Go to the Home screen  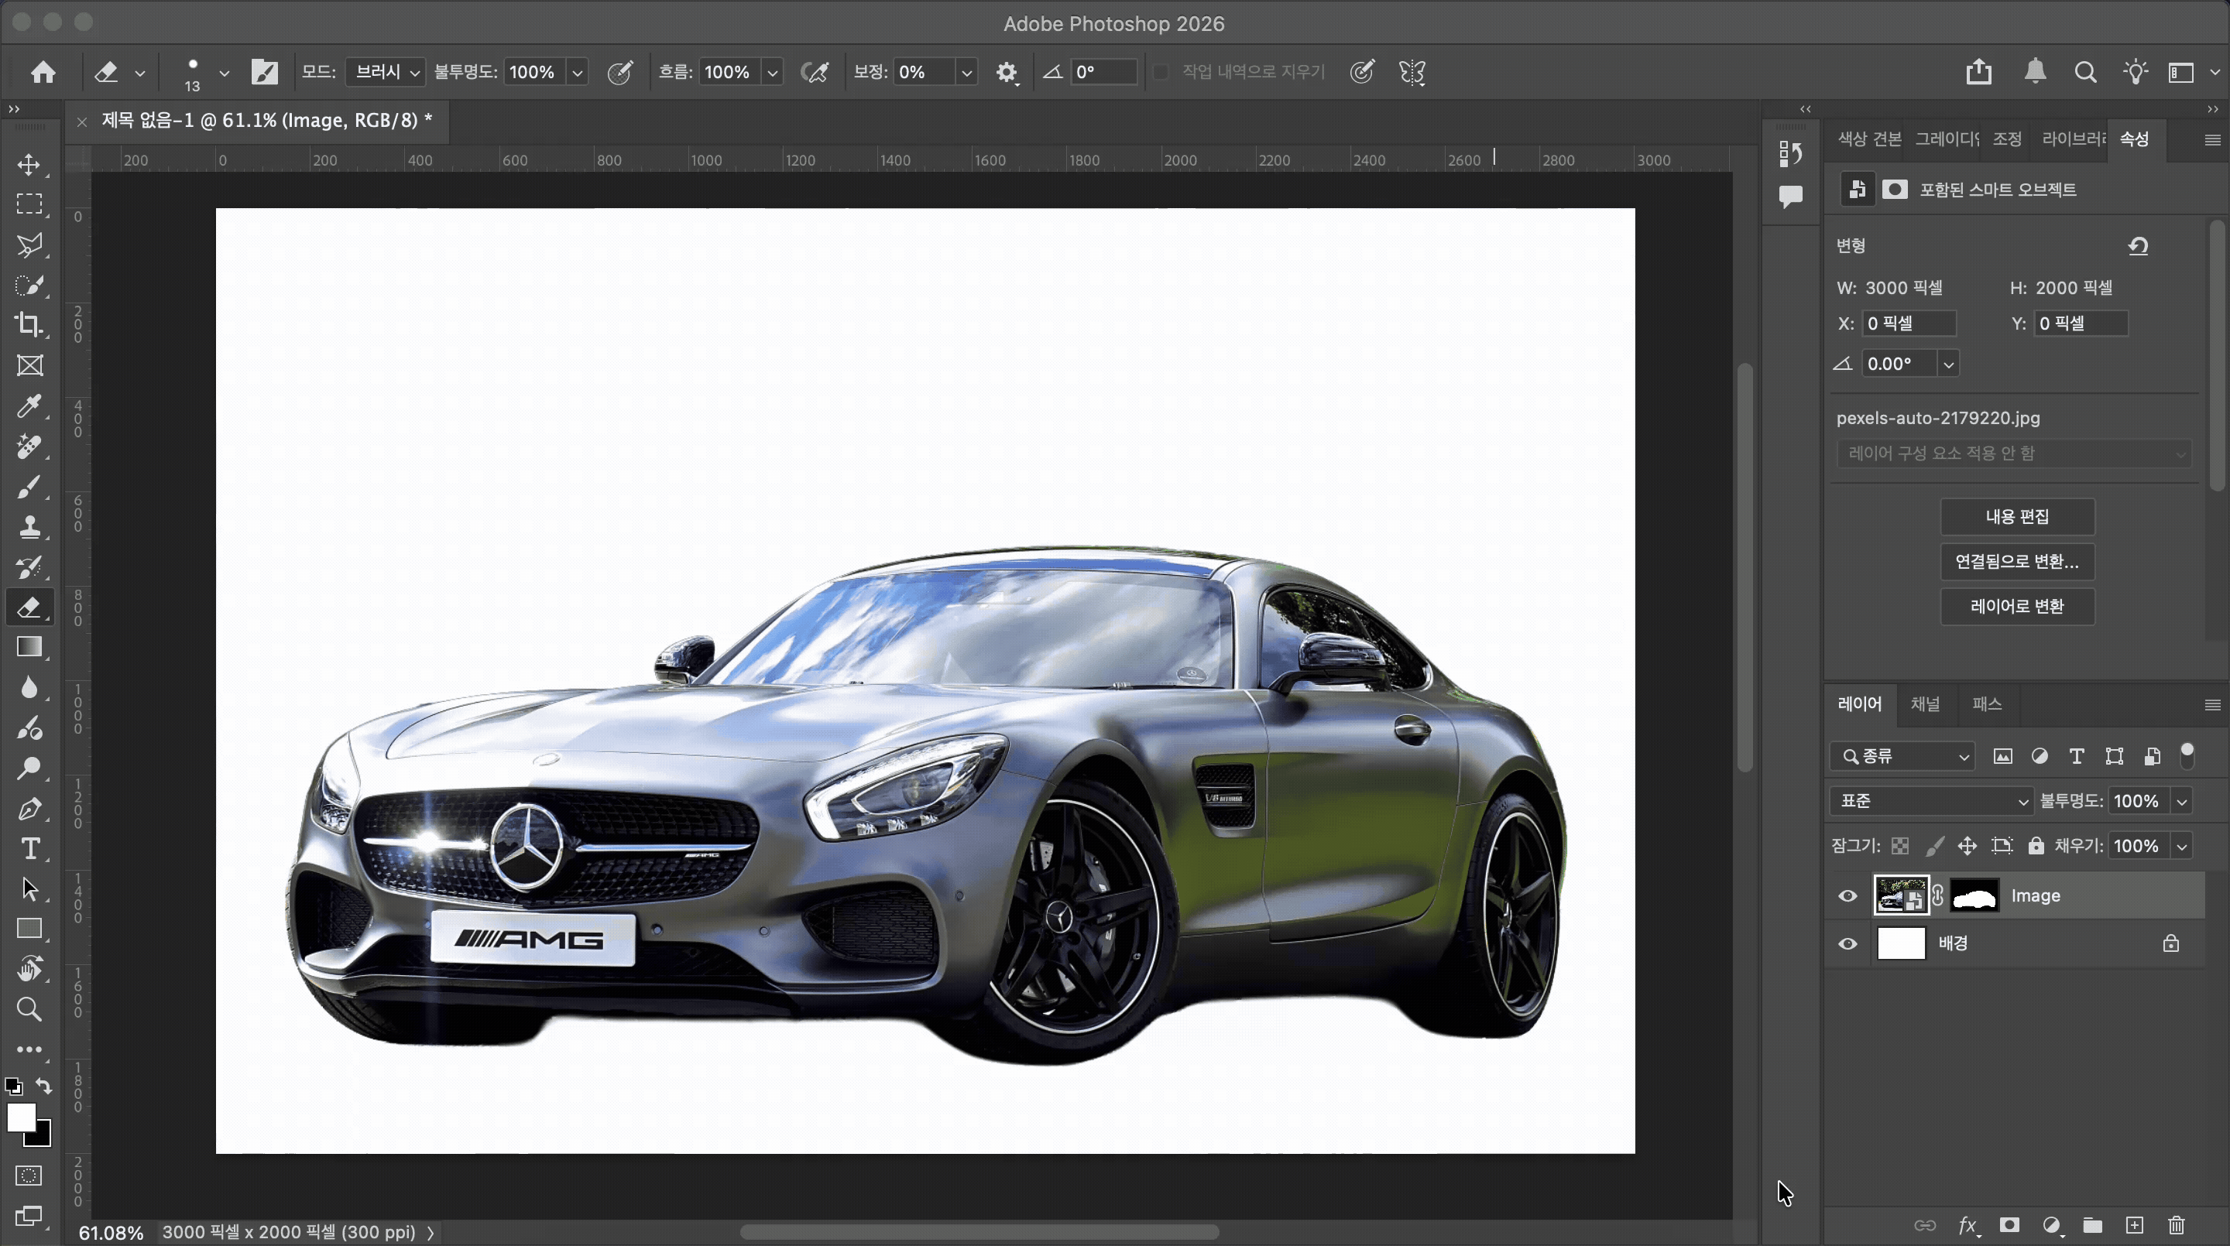click(x=43, y=72)
